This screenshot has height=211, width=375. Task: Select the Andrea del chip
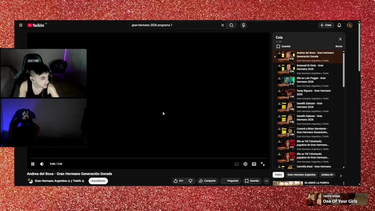click(328, 175)
